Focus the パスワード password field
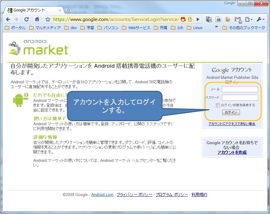Image resolution: width=270 pixels, height=214 pixels. [x=240, y=98]
